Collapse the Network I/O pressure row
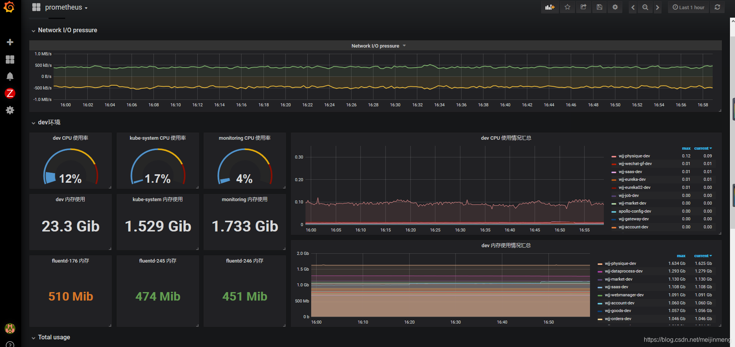Image resolution: width=735 pixels, height=347 pixels. 64,30
